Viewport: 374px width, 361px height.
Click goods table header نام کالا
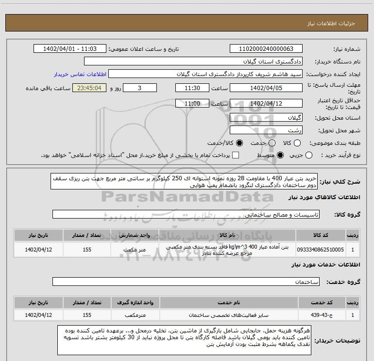pyautogui.click(x=227, y=235)
